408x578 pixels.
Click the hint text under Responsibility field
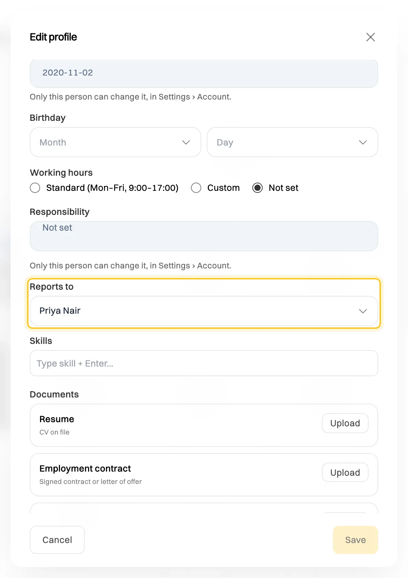click(131, 266)
